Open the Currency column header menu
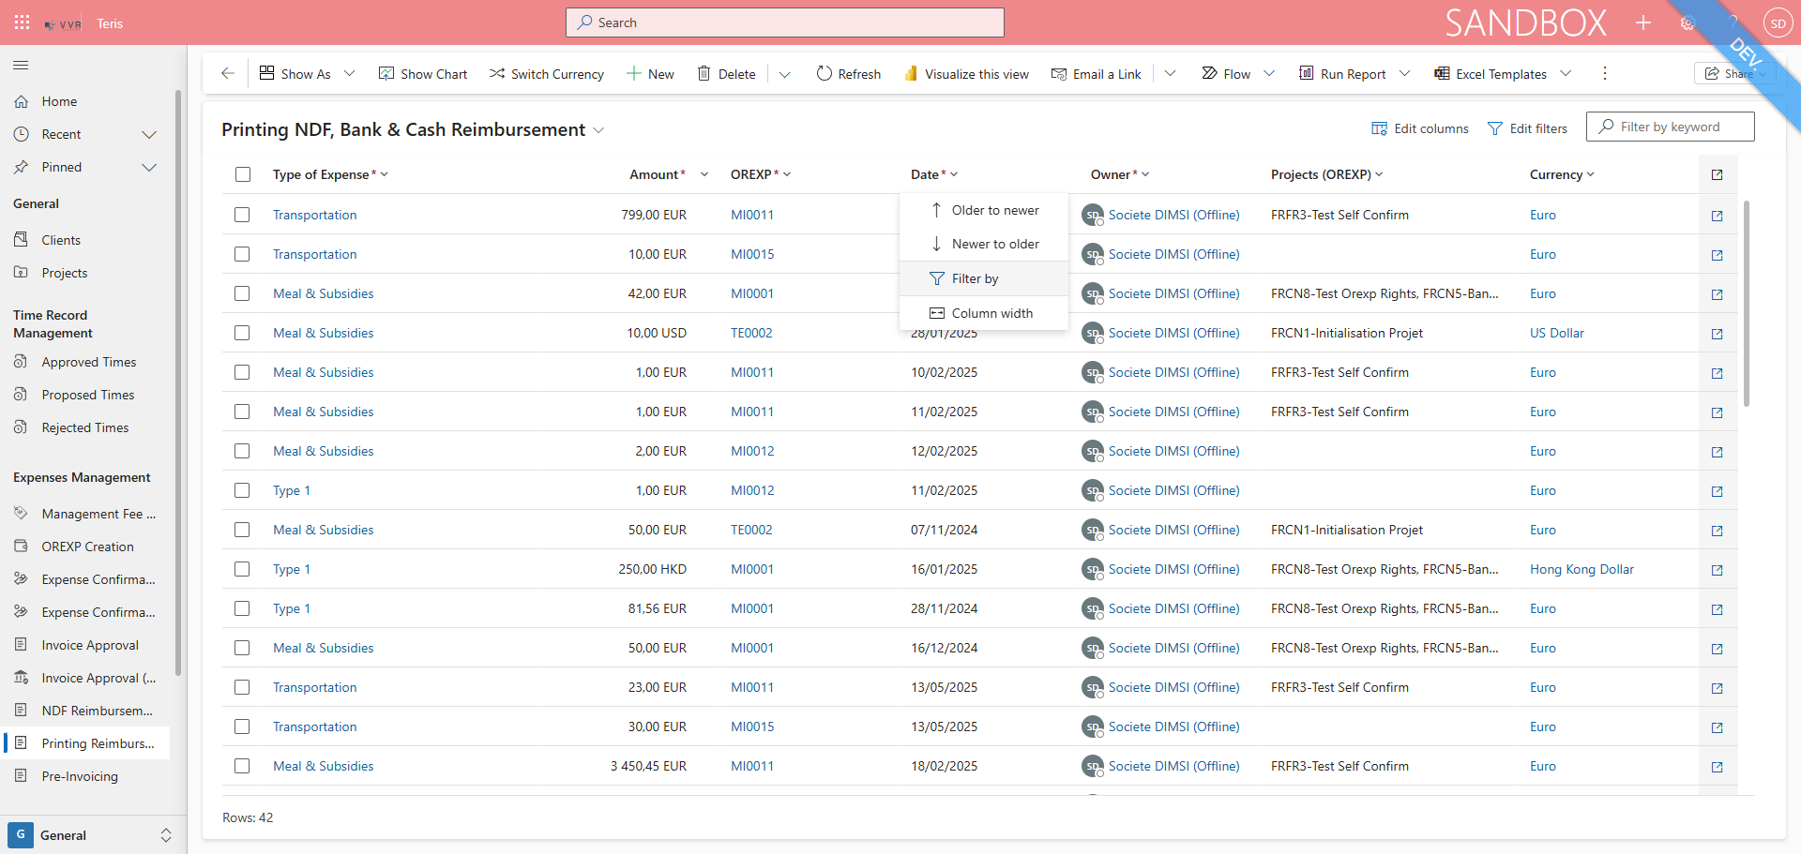This screenshot has height=854, width=1801. point(1562,174)
